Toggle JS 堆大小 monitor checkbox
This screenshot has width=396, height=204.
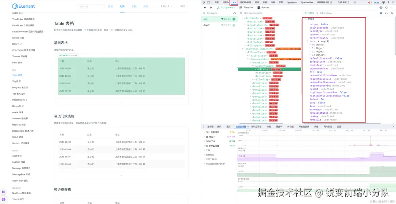click(x=204, y=137)
